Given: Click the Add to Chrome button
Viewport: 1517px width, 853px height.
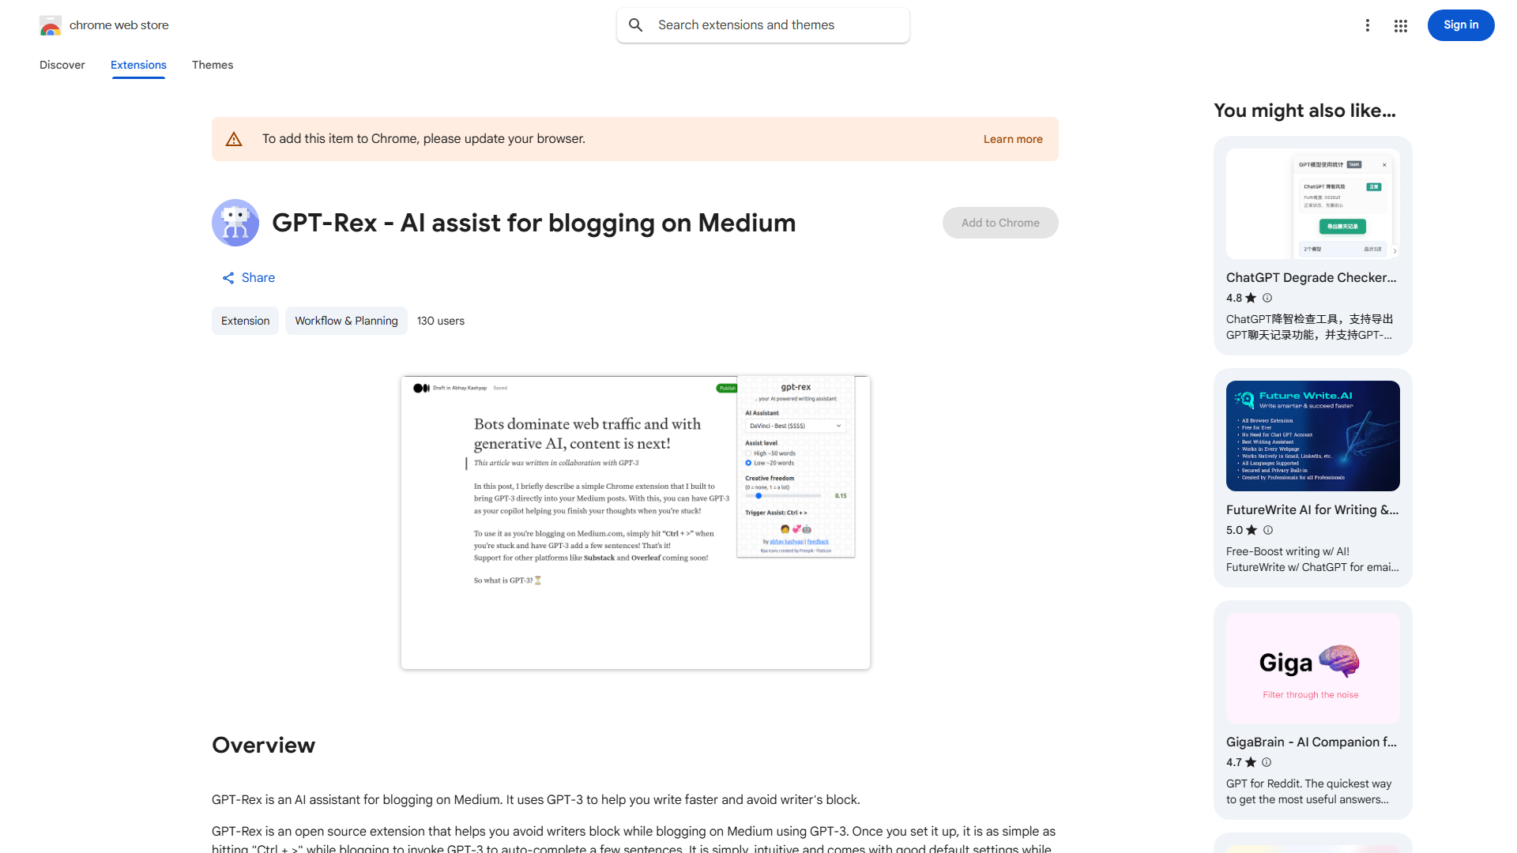Looking at the screenshot, I should pos(1000,223).
